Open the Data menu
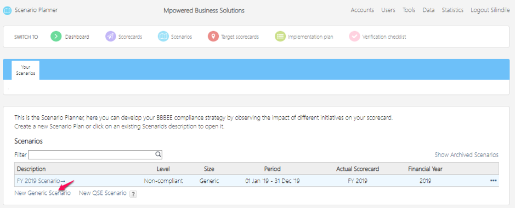This screenshot has height=208, width=515. click(429, 10)
